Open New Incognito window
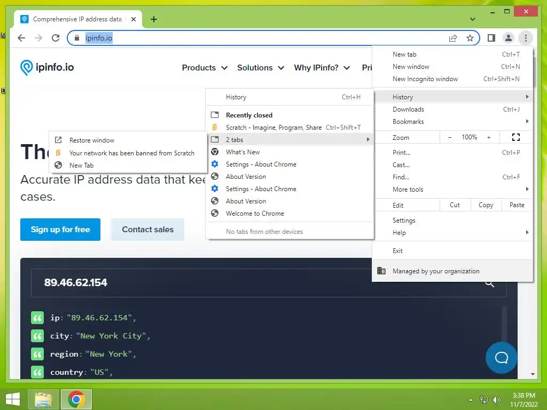This screenshot has height=410, width=547. point(452,79)
